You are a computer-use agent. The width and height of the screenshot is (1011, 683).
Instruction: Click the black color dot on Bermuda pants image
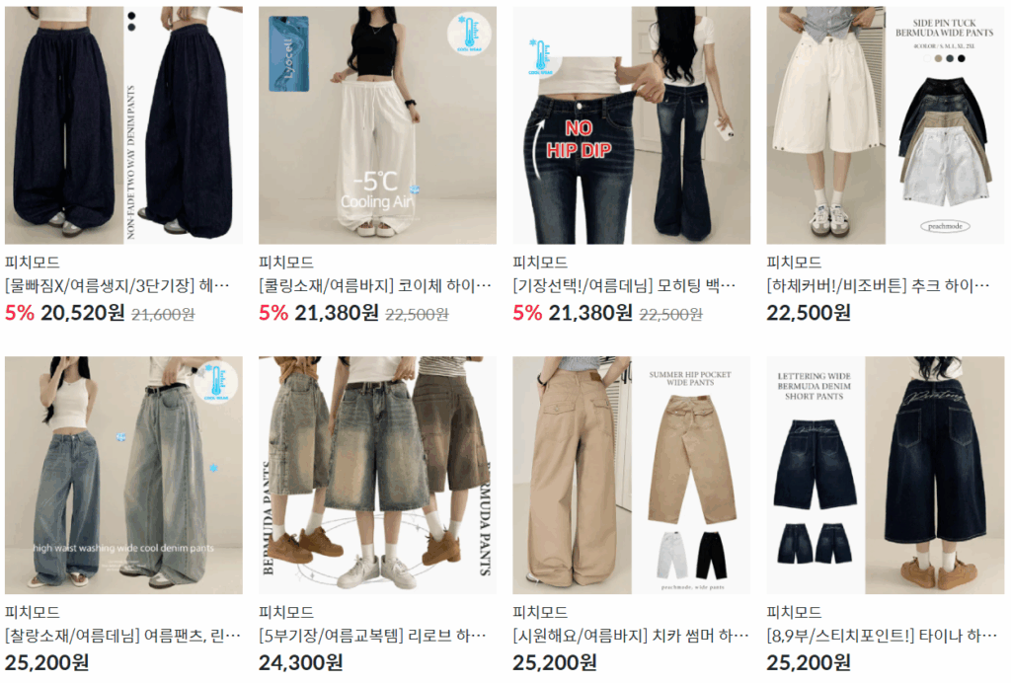(x=962, y=58)
